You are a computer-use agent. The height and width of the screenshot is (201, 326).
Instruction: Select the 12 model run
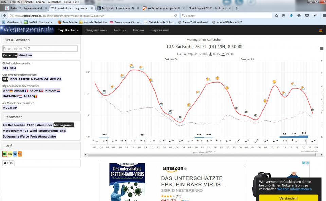point(15,154)
